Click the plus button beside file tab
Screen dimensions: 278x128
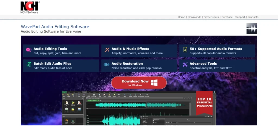click(x=100, y=100)
